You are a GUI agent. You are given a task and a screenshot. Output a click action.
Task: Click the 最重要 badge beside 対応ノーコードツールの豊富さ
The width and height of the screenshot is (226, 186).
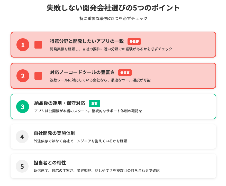tap(125, 72)
